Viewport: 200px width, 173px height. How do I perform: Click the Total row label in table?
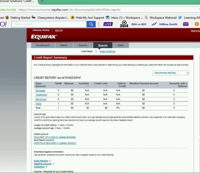(38, 108)
